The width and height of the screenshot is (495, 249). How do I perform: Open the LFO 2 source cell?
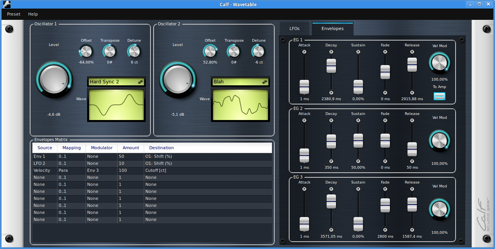(45, 163)
